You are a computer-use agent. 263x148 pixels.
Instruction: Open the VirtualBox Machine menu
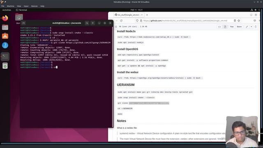(11, 6)
